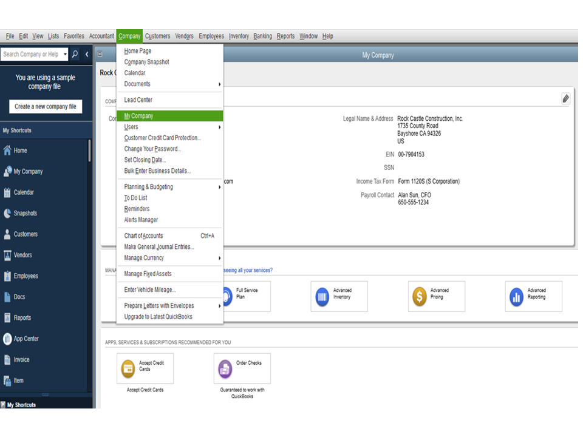The image size is (583, 437).
Task: Expand Planning & Budgeting submenu
Action: pos(219,187)
